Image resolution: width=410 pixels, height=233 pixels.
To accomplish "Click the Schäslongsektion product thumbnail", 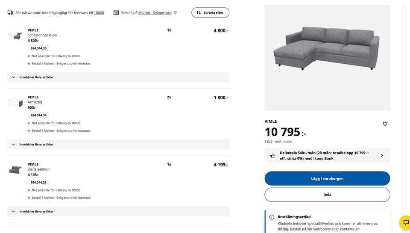I will coord(15,35).
